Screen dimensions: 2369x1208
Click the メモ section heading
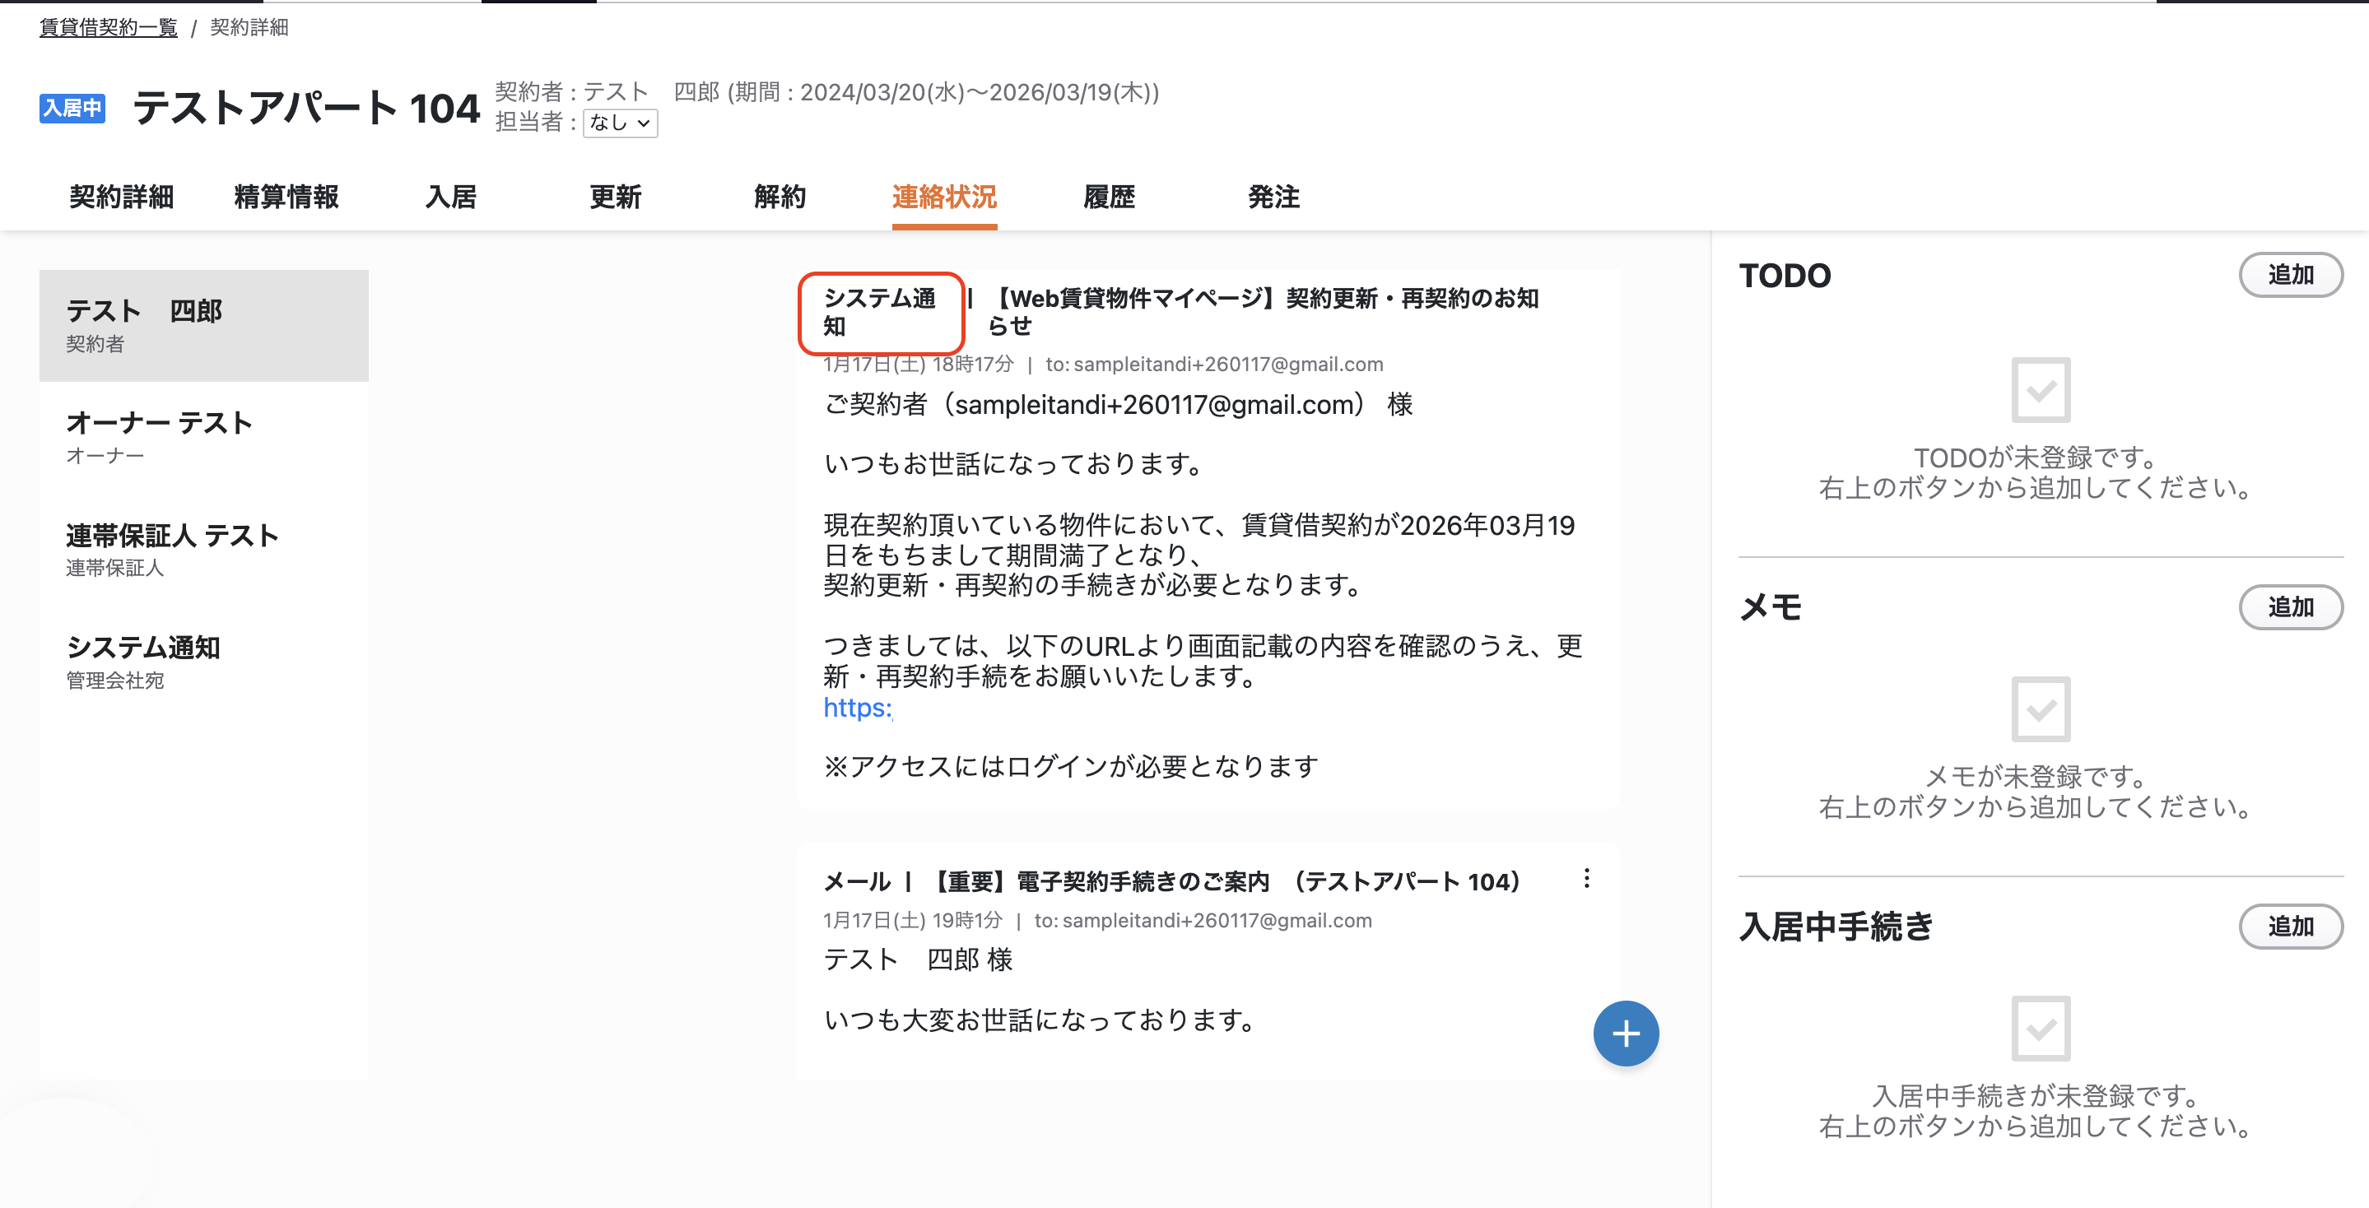(1771, 607)
